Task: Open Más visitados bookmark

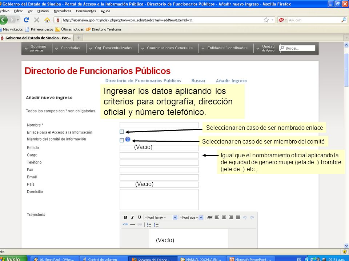Action: click(x=12, y=29)
